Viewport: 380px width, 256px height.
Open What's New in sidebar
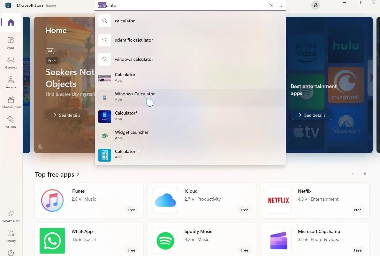[11, 216]
